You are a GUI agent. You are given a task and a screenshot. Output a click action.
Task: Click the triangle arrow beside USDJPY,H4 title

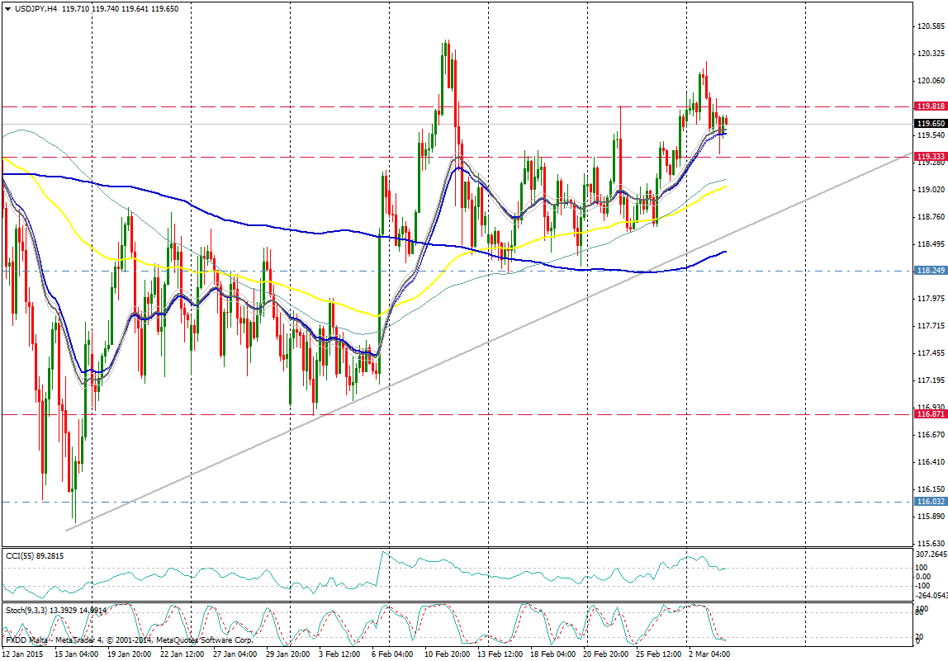click(7, 8)
